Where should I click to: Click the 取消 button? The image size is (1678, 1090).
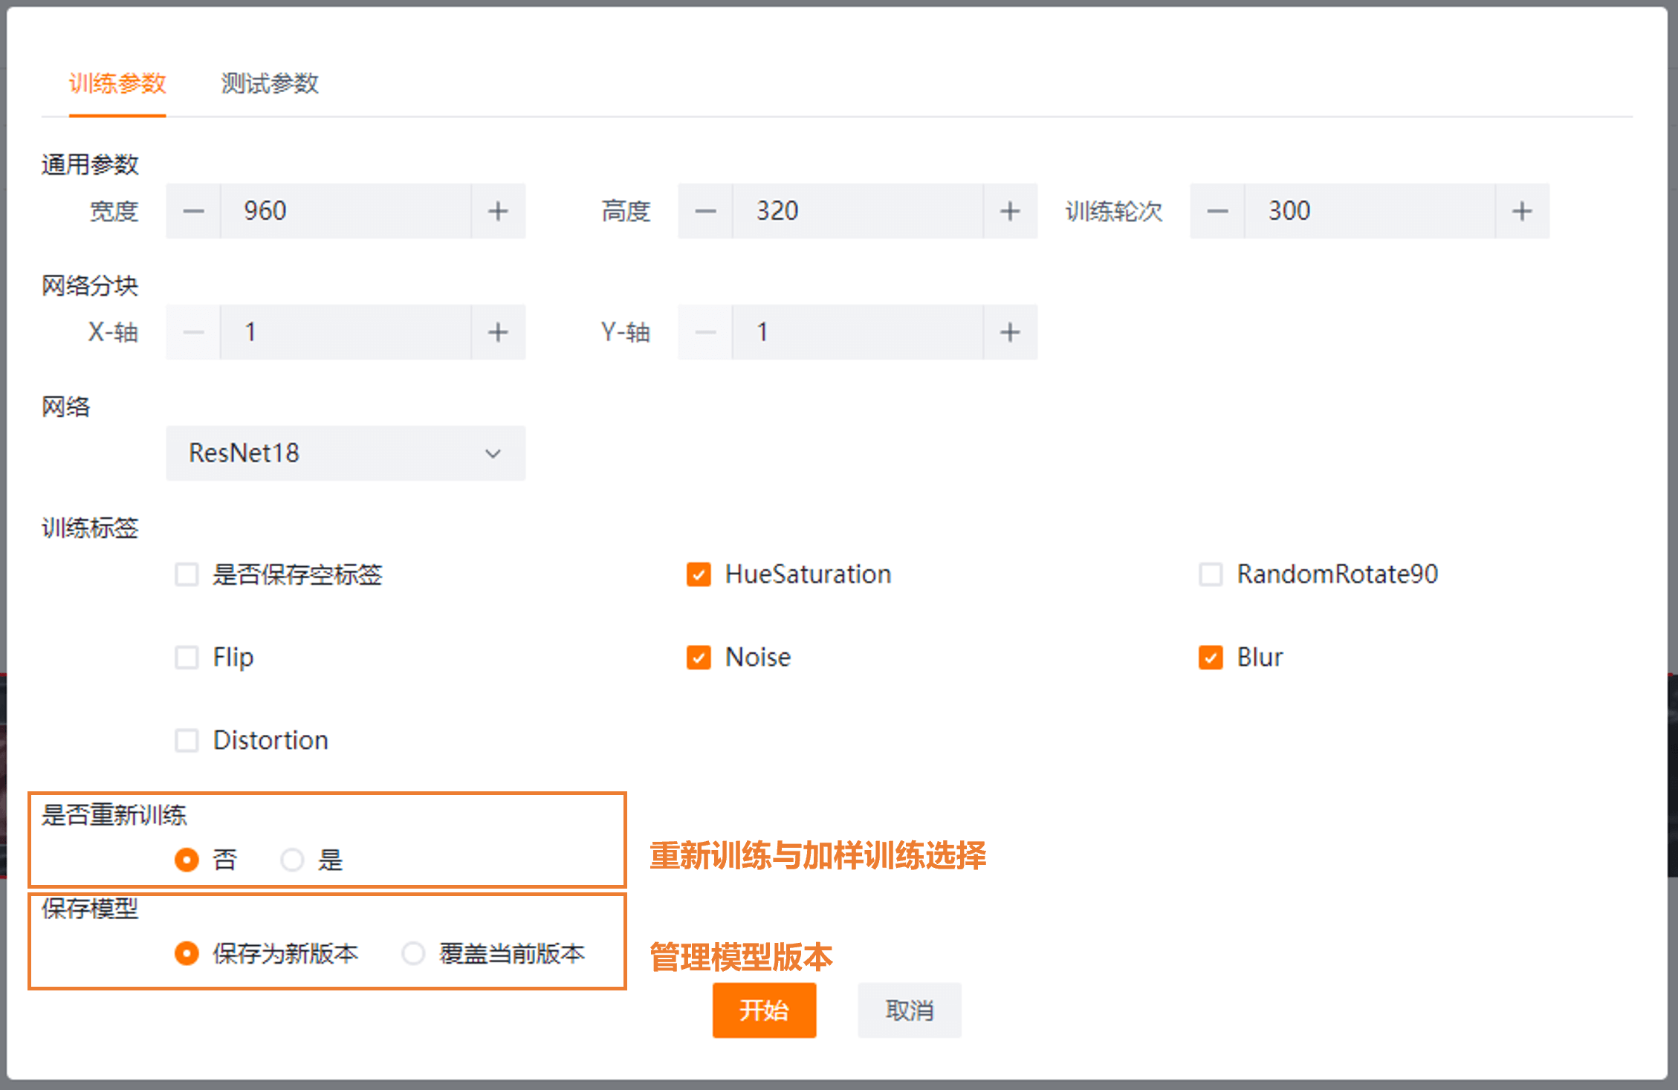(909, 1010)
